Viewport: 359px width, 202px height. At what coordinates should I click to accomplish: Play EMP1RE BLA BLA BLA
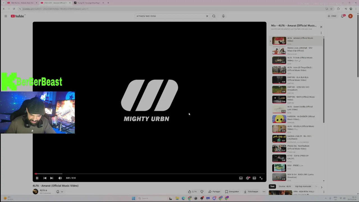tap(296, 80)
